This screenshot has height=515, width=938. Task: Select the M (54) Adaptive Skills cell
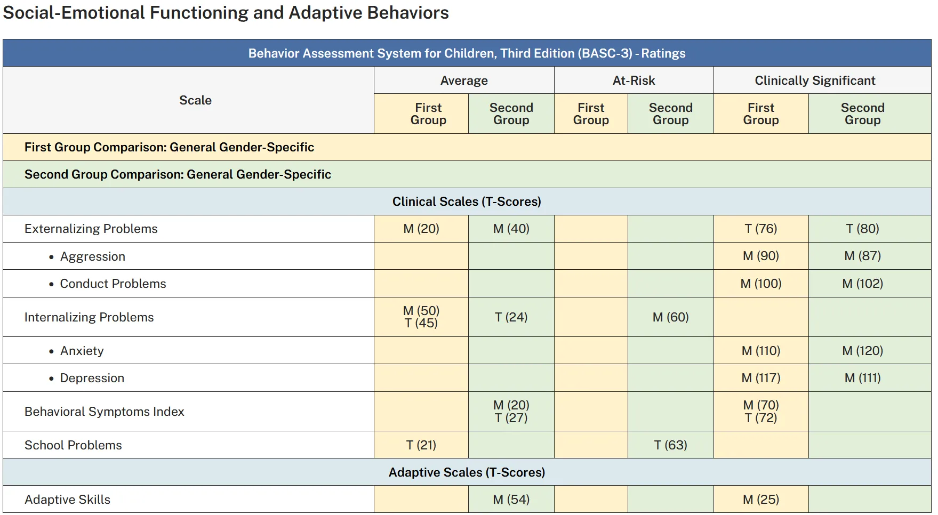tap(511, 500)
